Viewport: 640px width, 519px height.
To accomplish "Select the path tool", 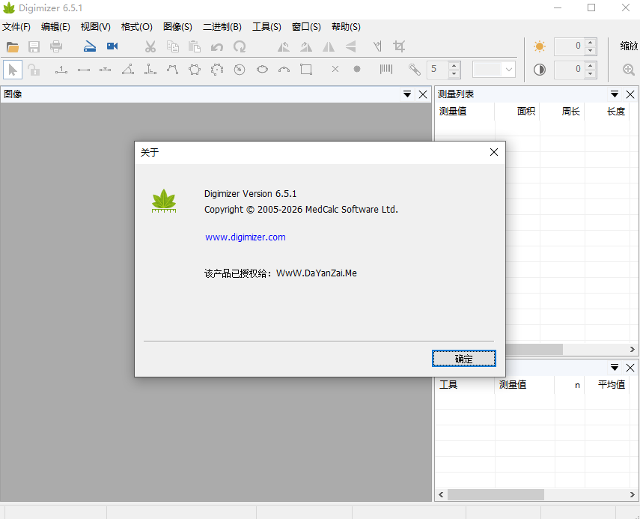I will 172,70.
